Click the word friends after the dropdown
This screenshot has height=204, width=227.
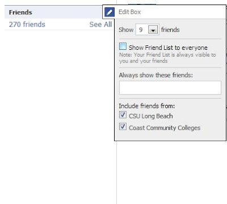click(x=170, y=29)
